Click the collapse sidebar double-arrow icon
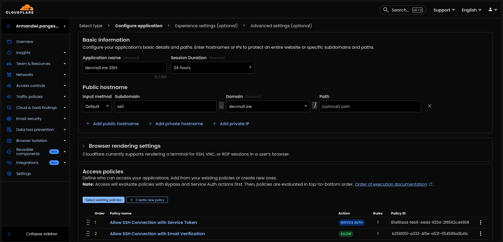 pyautogui.click(x=9, y=234)
